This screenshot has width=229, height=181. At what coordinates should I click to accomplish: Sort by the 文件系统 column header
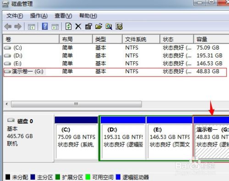pos(142,39)
